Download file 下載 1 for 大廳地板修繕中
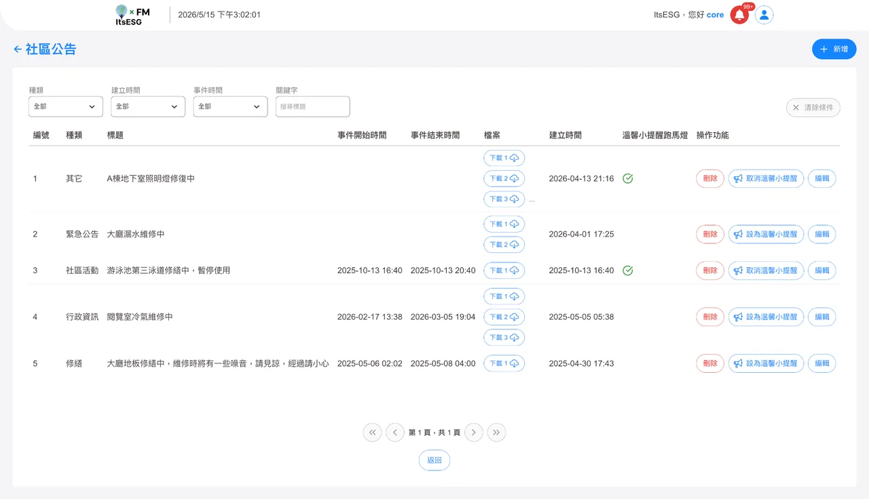The image size is (869, 499). pyautogui.click(x=504, y=363)
